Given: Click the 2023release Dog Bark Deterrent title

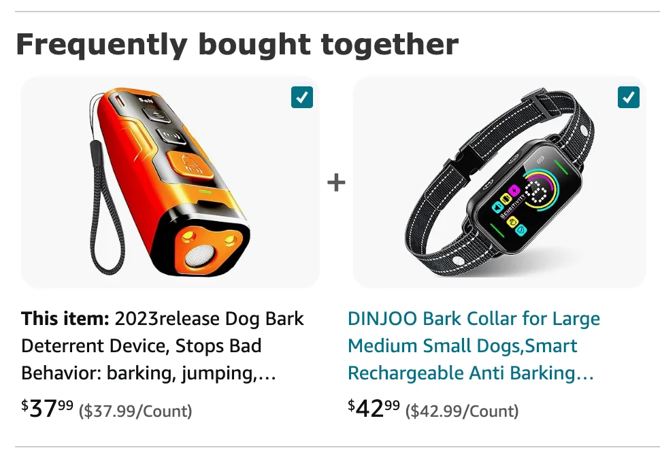Looking at the screenshot, I should (208, 319).
